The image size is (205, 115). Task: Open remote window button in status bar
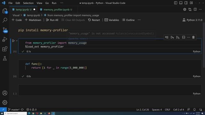point(3,110)
